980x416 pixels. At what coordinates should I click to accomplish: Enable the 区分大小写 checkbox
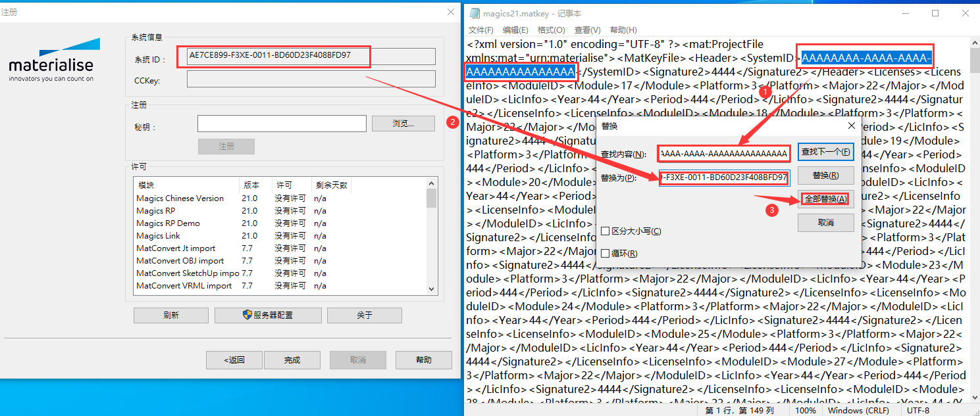point(606,231)
